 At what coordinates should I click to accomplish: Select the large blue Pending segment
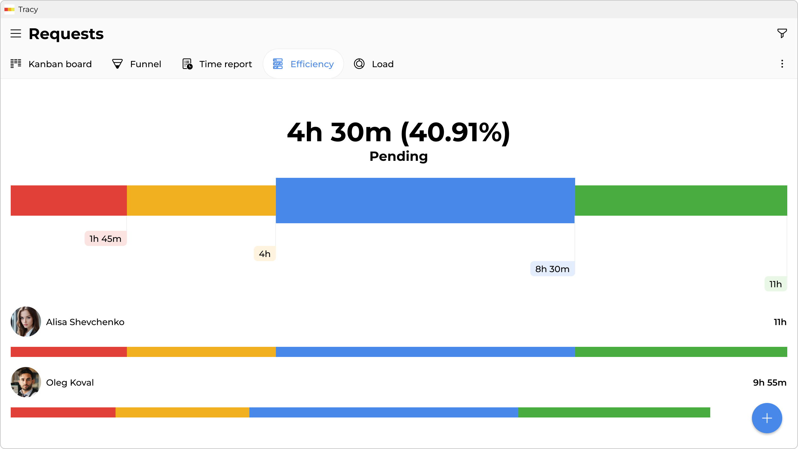click(x=425, y=201)
